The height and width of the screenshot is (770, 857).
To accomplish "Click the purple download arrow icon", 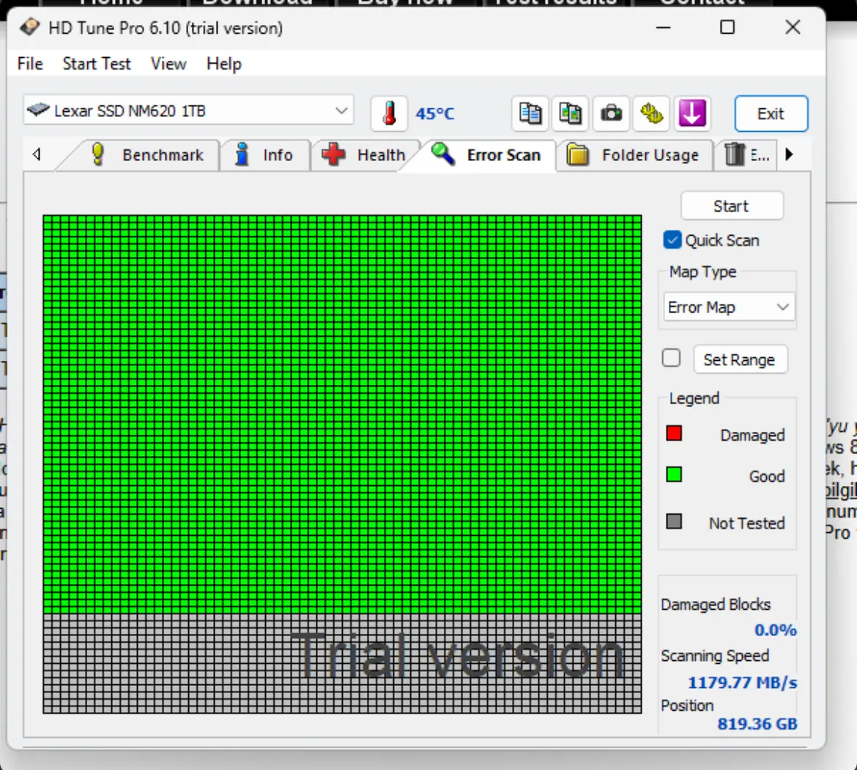I will (692, 113).
